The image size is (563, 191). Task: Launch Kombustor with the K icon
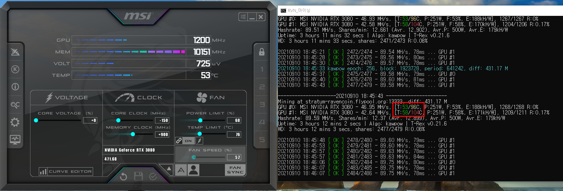pyautogui.click(x=15, y=69)
